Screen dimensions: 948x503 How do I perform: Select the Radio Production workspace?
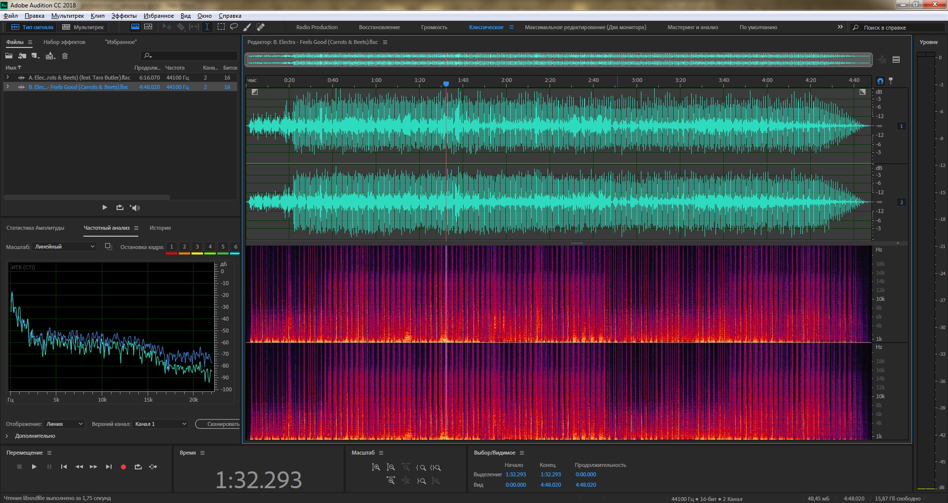(317, 27)
